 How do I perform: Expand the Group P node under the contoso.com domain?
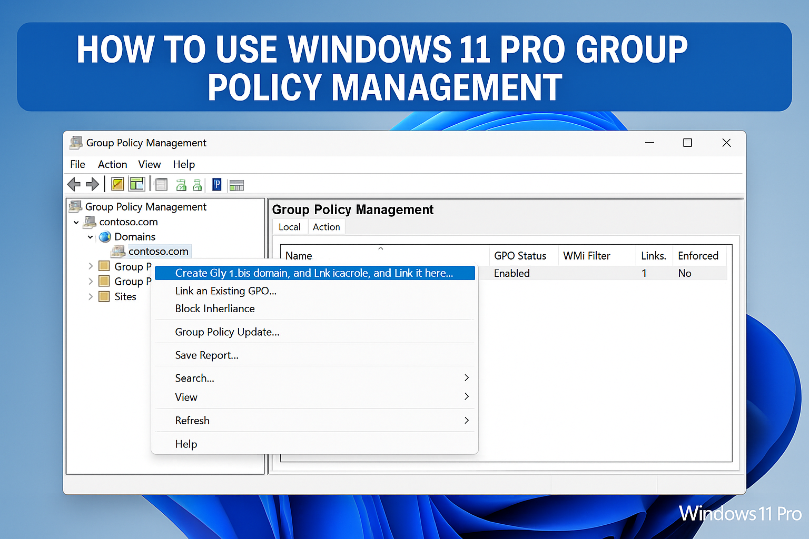tap(91, 266)
